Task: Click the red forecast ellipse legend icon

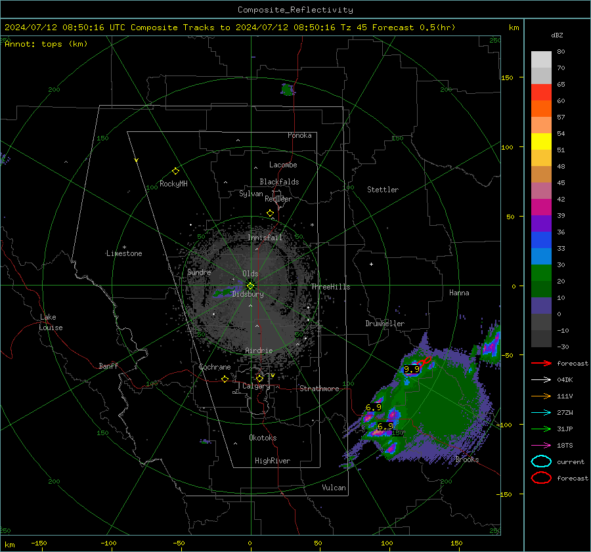Action: point(541,478)
